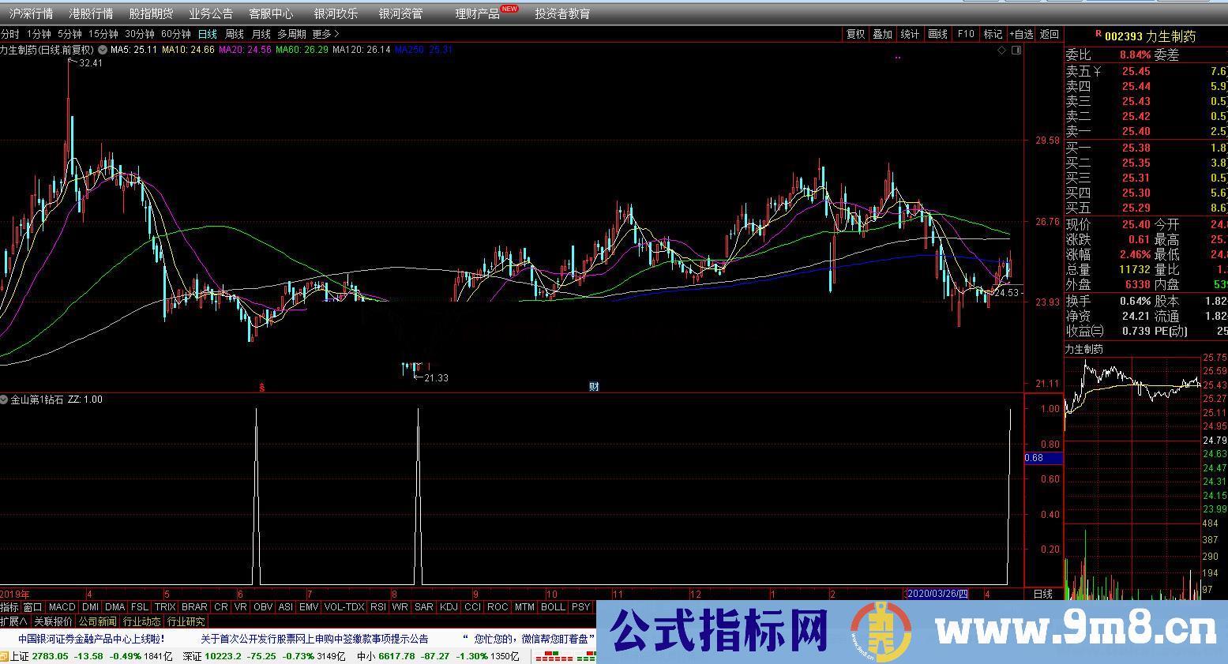
Task: Open the 港股行情 menu
Action: (91, 13)
